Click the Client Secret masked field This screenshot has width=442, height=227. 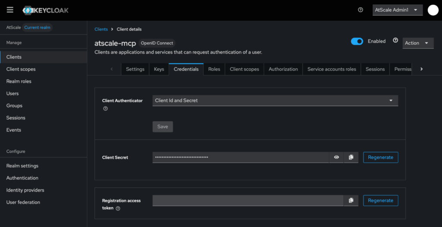241,158
